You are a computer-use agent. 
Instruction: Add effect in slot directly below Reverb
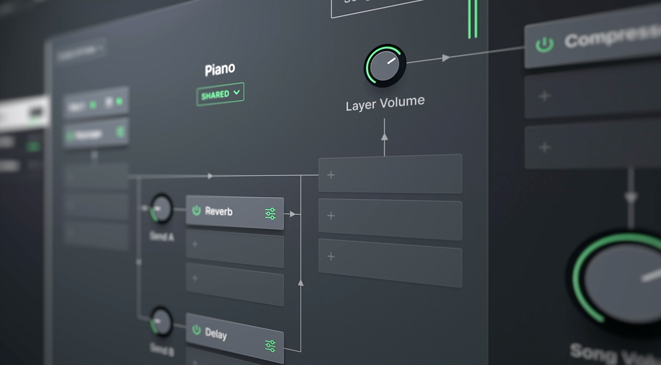[x=195, y=244]
